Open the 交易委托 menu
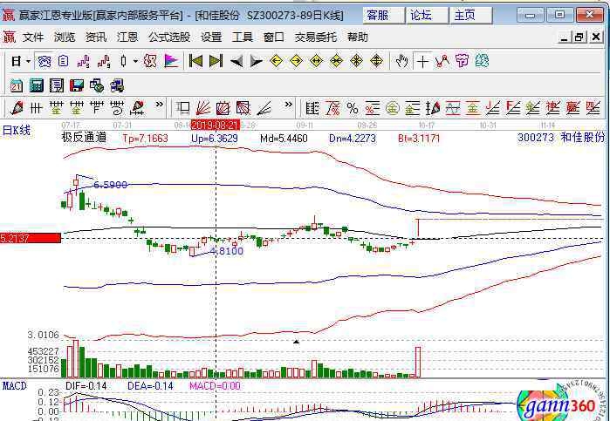The width and height of the screenshot is (610, 421). click(x=316, y=37)
